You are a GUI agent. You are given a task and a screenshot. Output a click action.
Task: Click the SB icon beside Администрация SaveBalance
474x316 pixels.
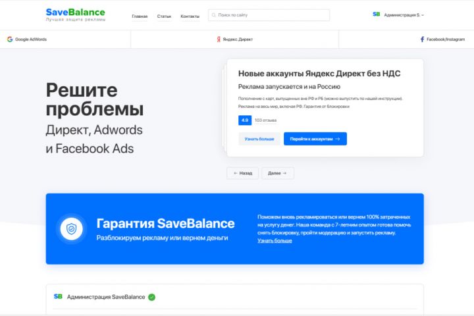pos(58,297)
